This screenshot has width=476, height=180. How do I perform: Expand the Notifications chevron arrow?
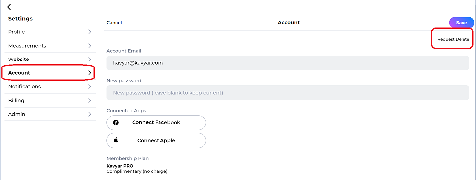point(90,87)
